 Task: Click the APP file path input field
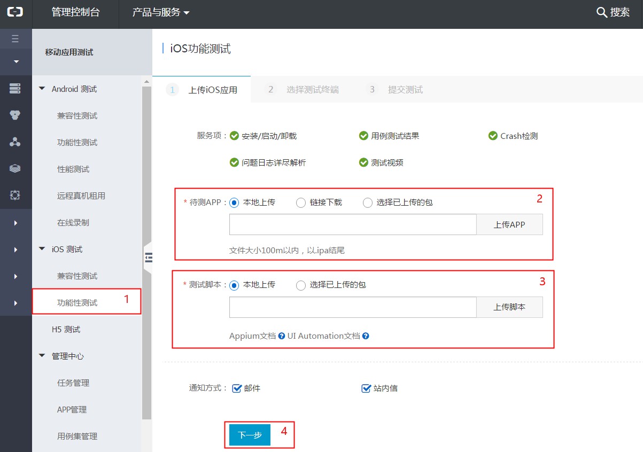(x=353, y=225)
